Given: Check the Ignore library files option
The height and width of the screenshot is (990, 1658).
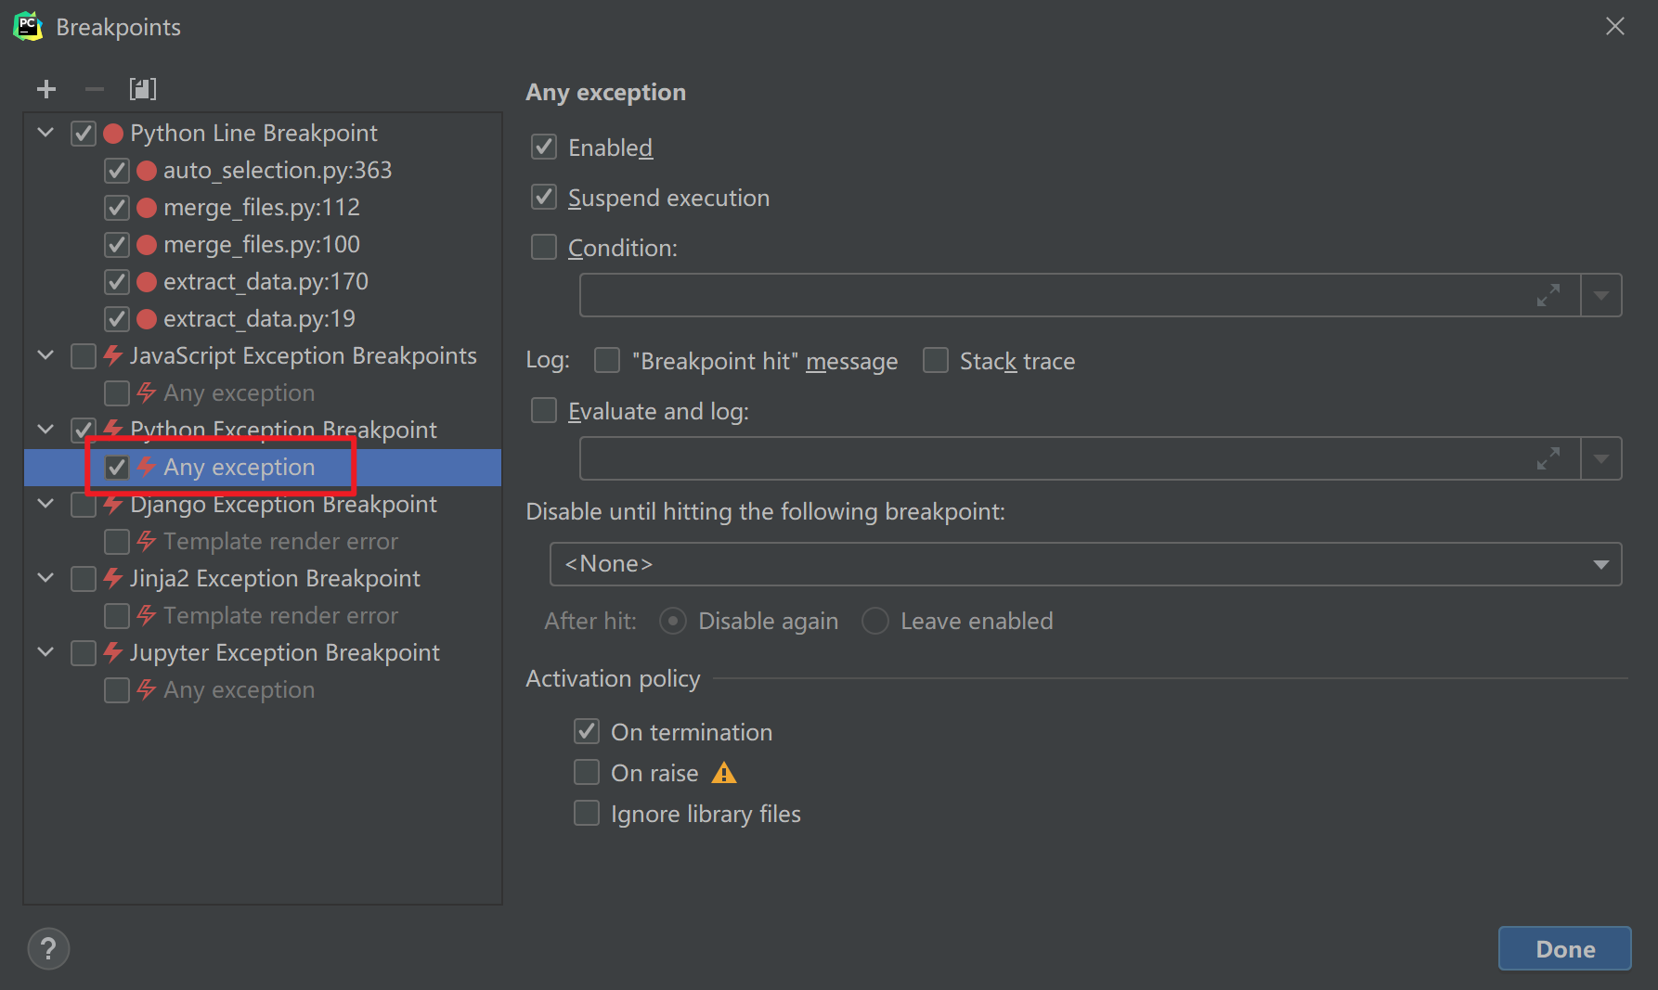Looking at the screenshot, I should (x=587, y=814).
